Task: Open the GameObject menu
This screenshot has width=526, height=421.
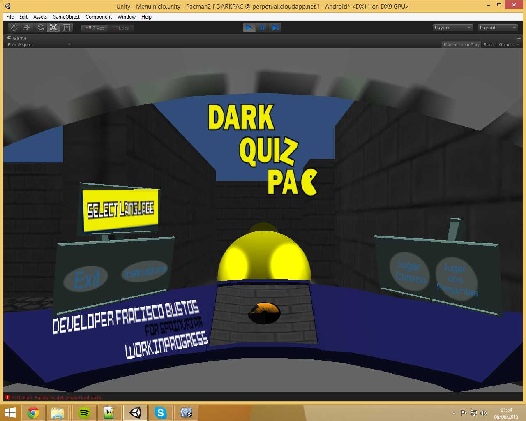Action: coord(66,17)
